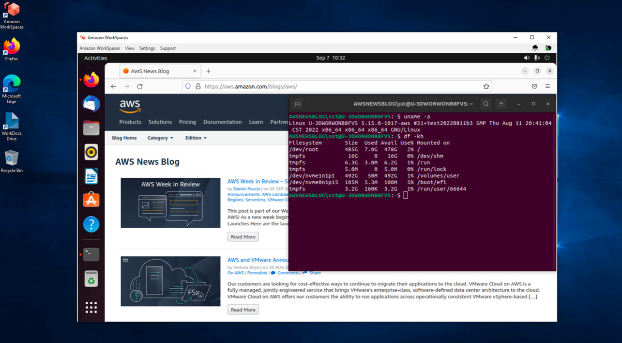This screenshot has width=622, height=343.
Task: Open Microsoft Edge desktop shortcut
Action: pos(12,89)
